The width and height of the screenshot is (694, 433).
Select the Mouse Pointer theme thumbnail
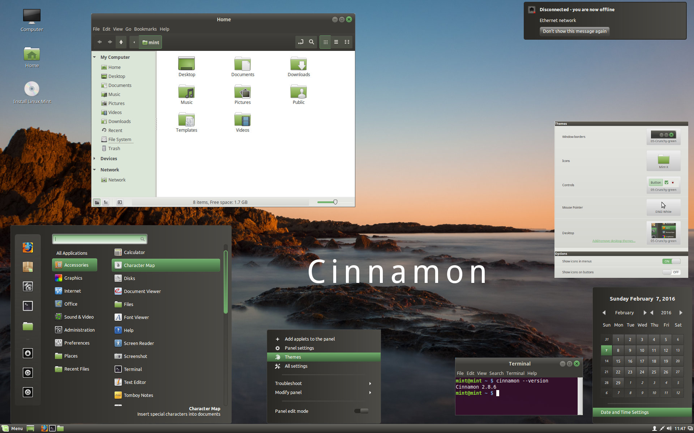coord(663,207)
